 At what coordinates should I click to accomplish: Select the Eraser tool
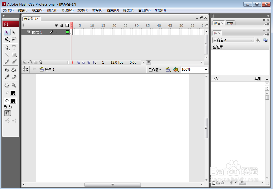coord(14,77)
